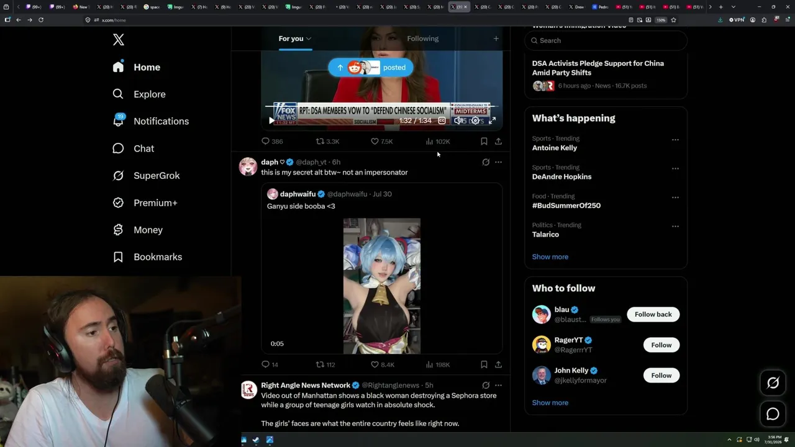Open Explore from the sidebar

click(139, 94)
